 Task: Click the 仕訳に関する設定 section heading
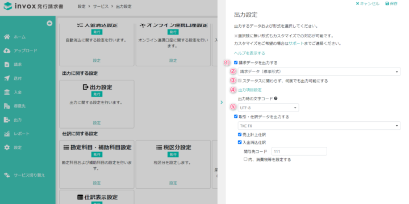tap(80, 134)
